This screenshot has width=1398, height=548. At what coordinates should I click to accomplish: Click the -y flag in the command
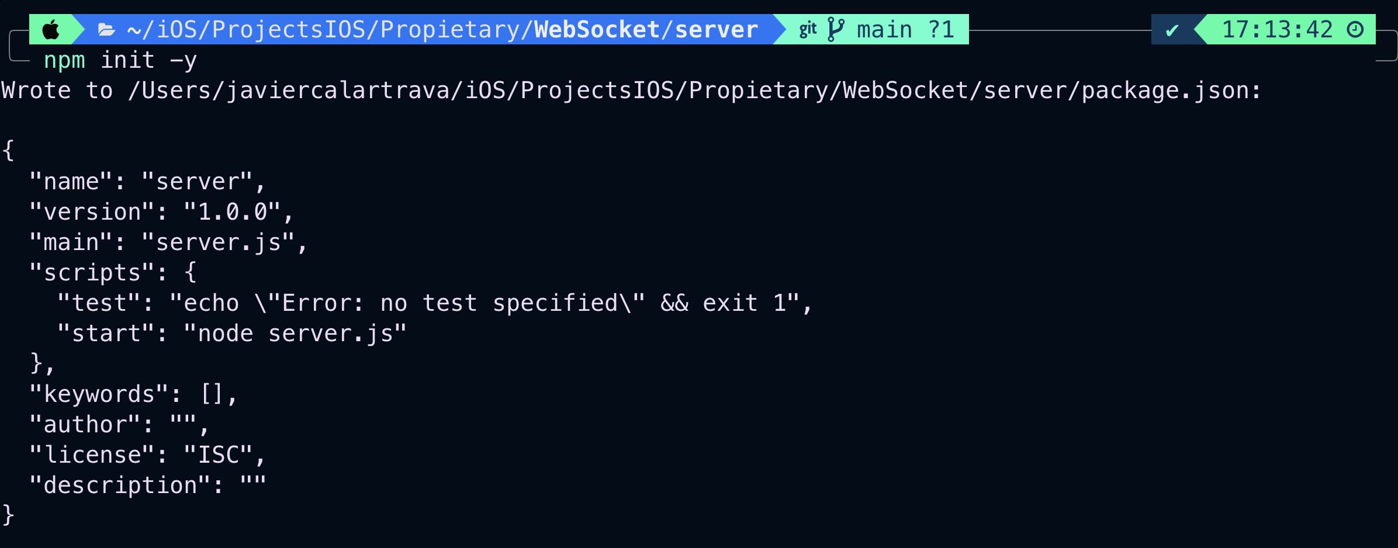(x=184, y=61)
